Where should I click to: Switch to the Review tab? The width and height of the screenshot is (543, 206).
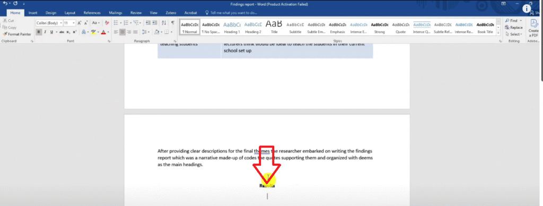click(x=136, y=13)
